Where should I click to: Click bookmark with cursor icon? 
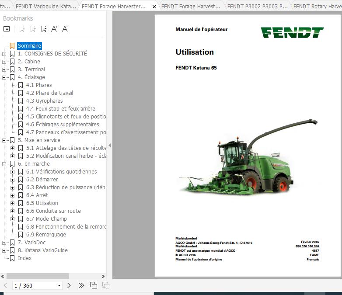click(44, 29)
